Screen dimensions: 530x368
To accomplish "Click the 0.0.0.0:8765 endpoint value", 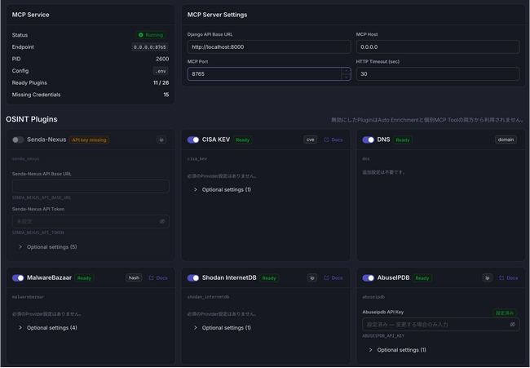I will coord(150,47).
